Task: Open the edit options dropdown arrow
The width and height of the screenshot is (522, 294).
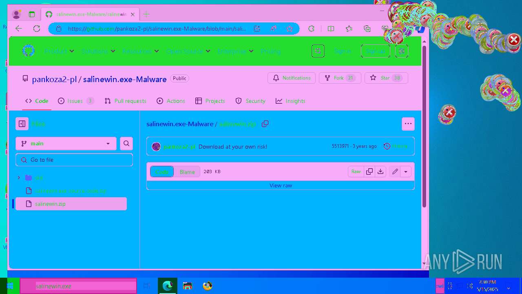Action: (x=406, y=172)
